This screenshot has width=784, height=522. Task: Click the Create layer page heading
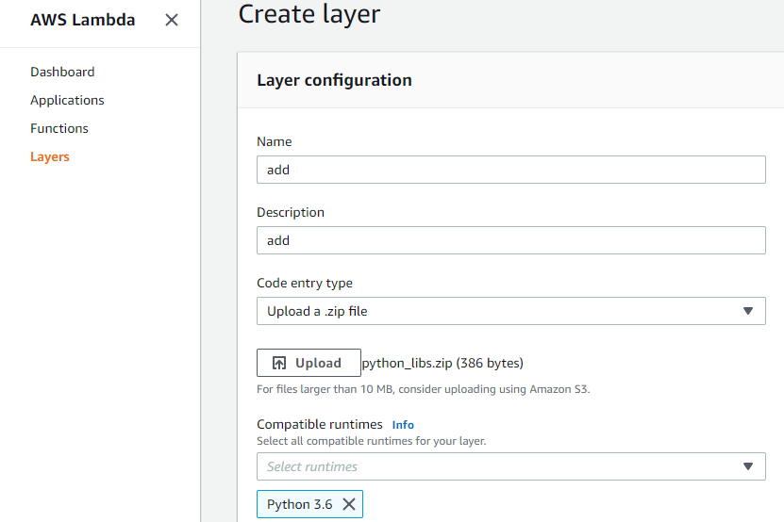[x=309, y=14]
